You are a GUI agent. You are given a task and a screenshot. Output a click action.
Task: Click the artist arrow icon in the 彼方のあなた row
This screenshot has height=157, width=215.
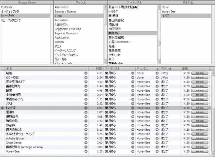click(x=133, y=130)
